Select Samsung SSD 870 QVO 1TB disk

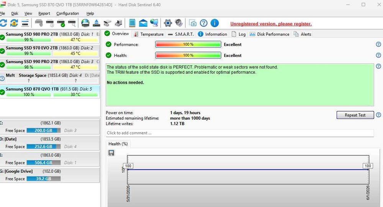[x=50, y=92]
